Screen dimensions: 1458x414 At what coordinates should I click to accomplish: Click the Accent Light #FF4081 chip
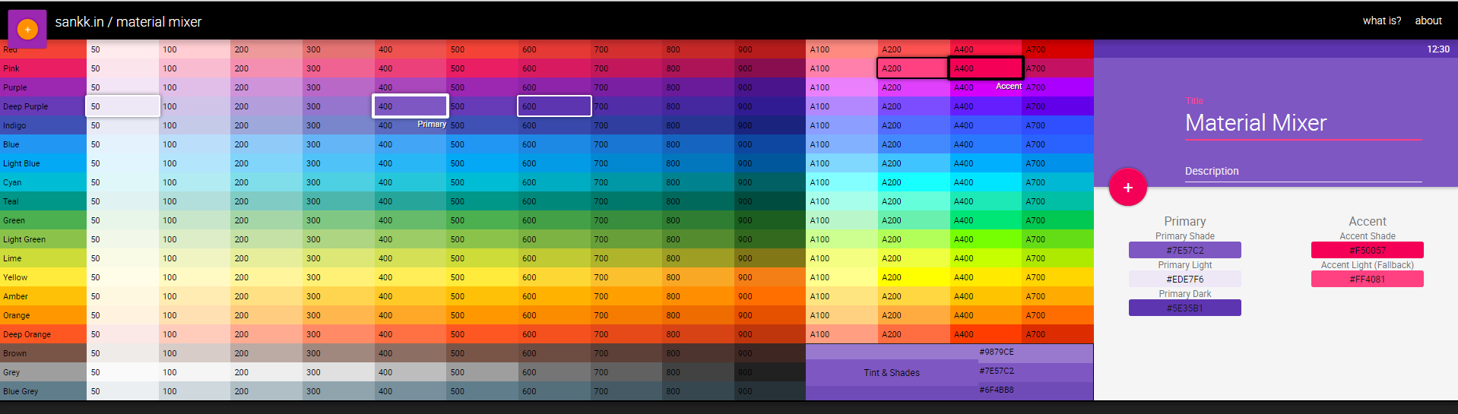[x=1367, y=279]
